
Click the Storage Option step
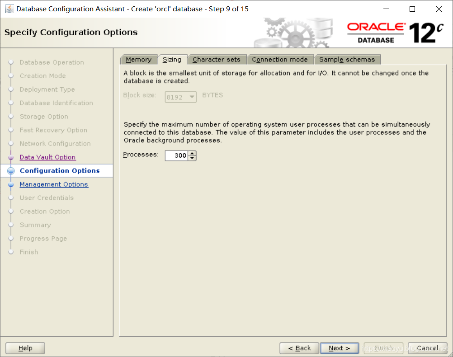coord(44,117)
